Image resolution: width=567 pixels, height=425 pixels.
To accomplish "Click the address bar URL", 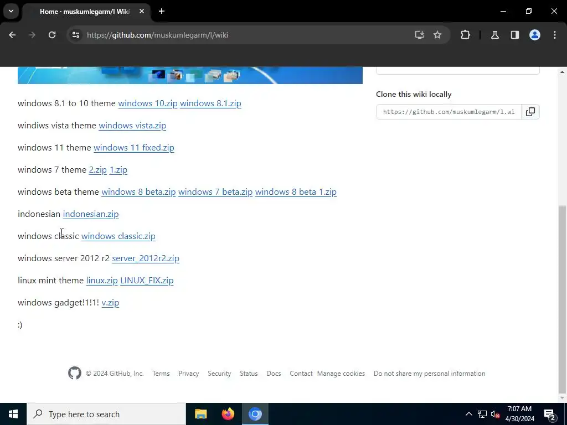I will point(157,35).
